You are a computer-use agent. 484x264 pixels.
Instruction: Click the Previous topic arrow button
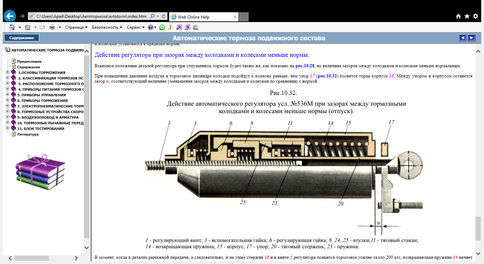[463, 38]
